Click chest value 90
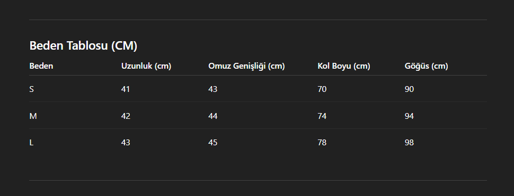 pyautogui.click(x=409, y=89)
